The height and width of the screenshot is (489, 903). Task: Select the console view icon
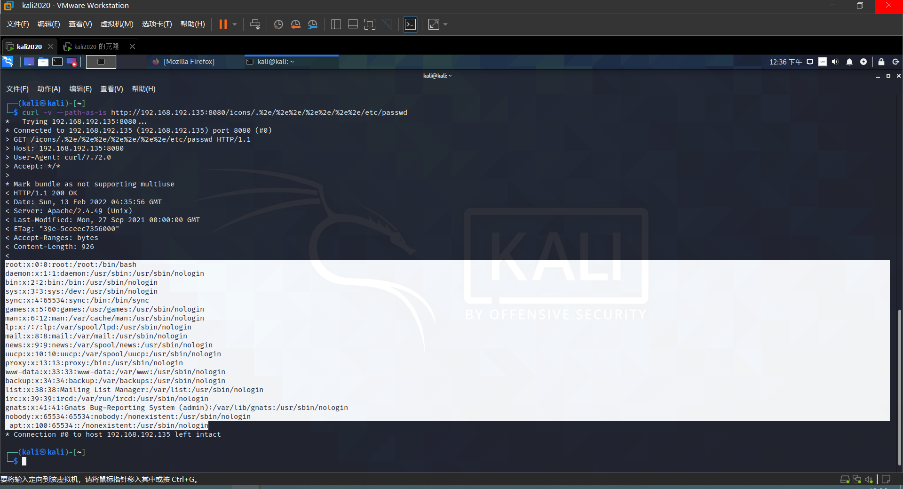410,24
